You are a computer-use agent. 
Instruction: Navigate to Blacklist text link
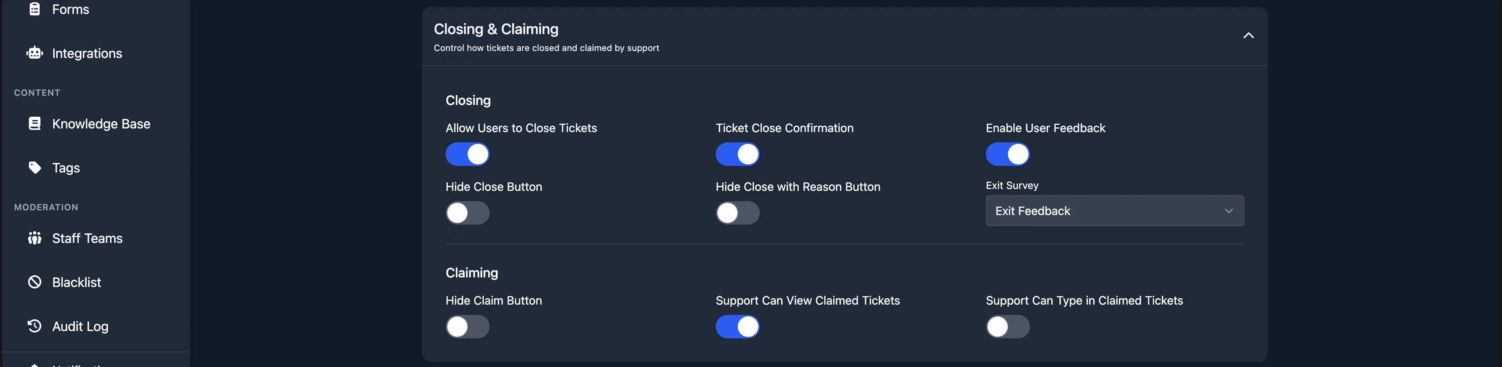point(76,282)
